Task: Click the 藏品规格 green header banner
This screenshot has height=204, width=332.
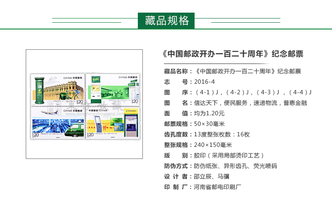Action: (x=166, y=20)
